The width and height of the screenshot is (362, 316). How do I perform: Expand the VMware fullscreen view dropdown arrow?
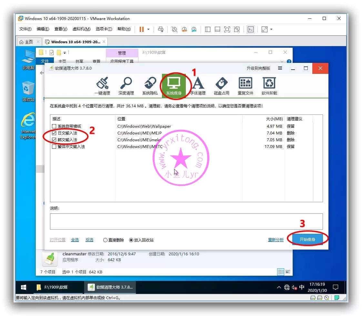[x=271, y=29]
